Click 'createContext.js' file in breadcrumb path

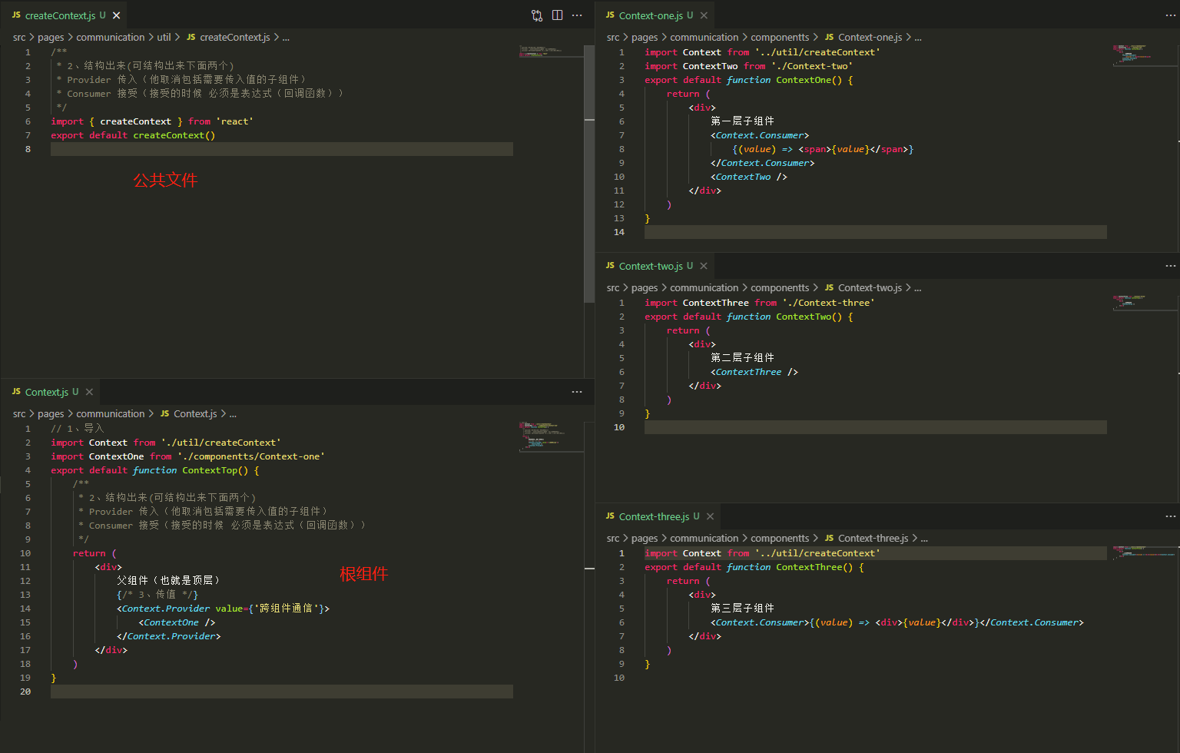(234, 37)
